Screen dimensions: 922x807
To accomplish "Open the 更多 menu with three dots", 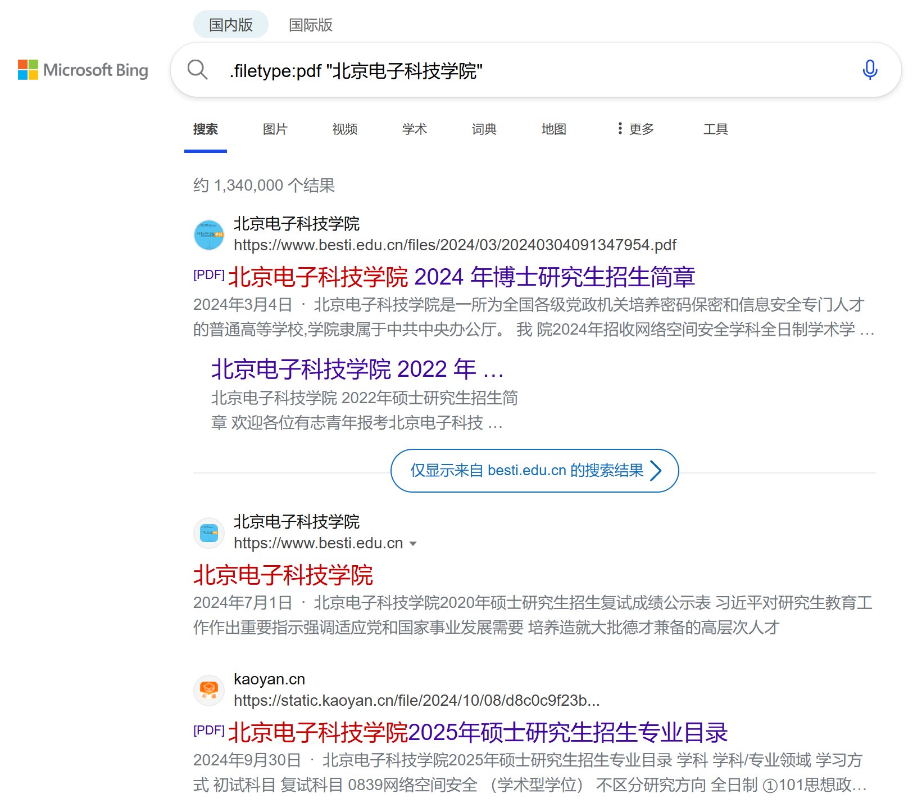I will 635,129.
